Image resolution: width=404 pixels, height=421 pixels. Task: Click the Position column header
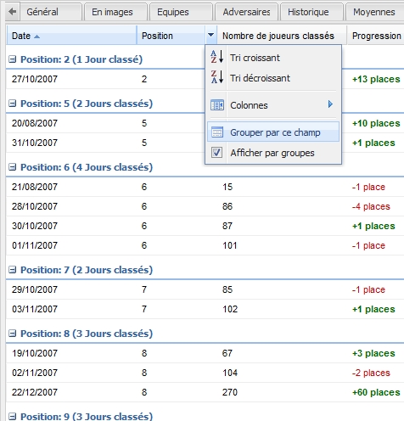pyautogui.click(x=171, y=36)
